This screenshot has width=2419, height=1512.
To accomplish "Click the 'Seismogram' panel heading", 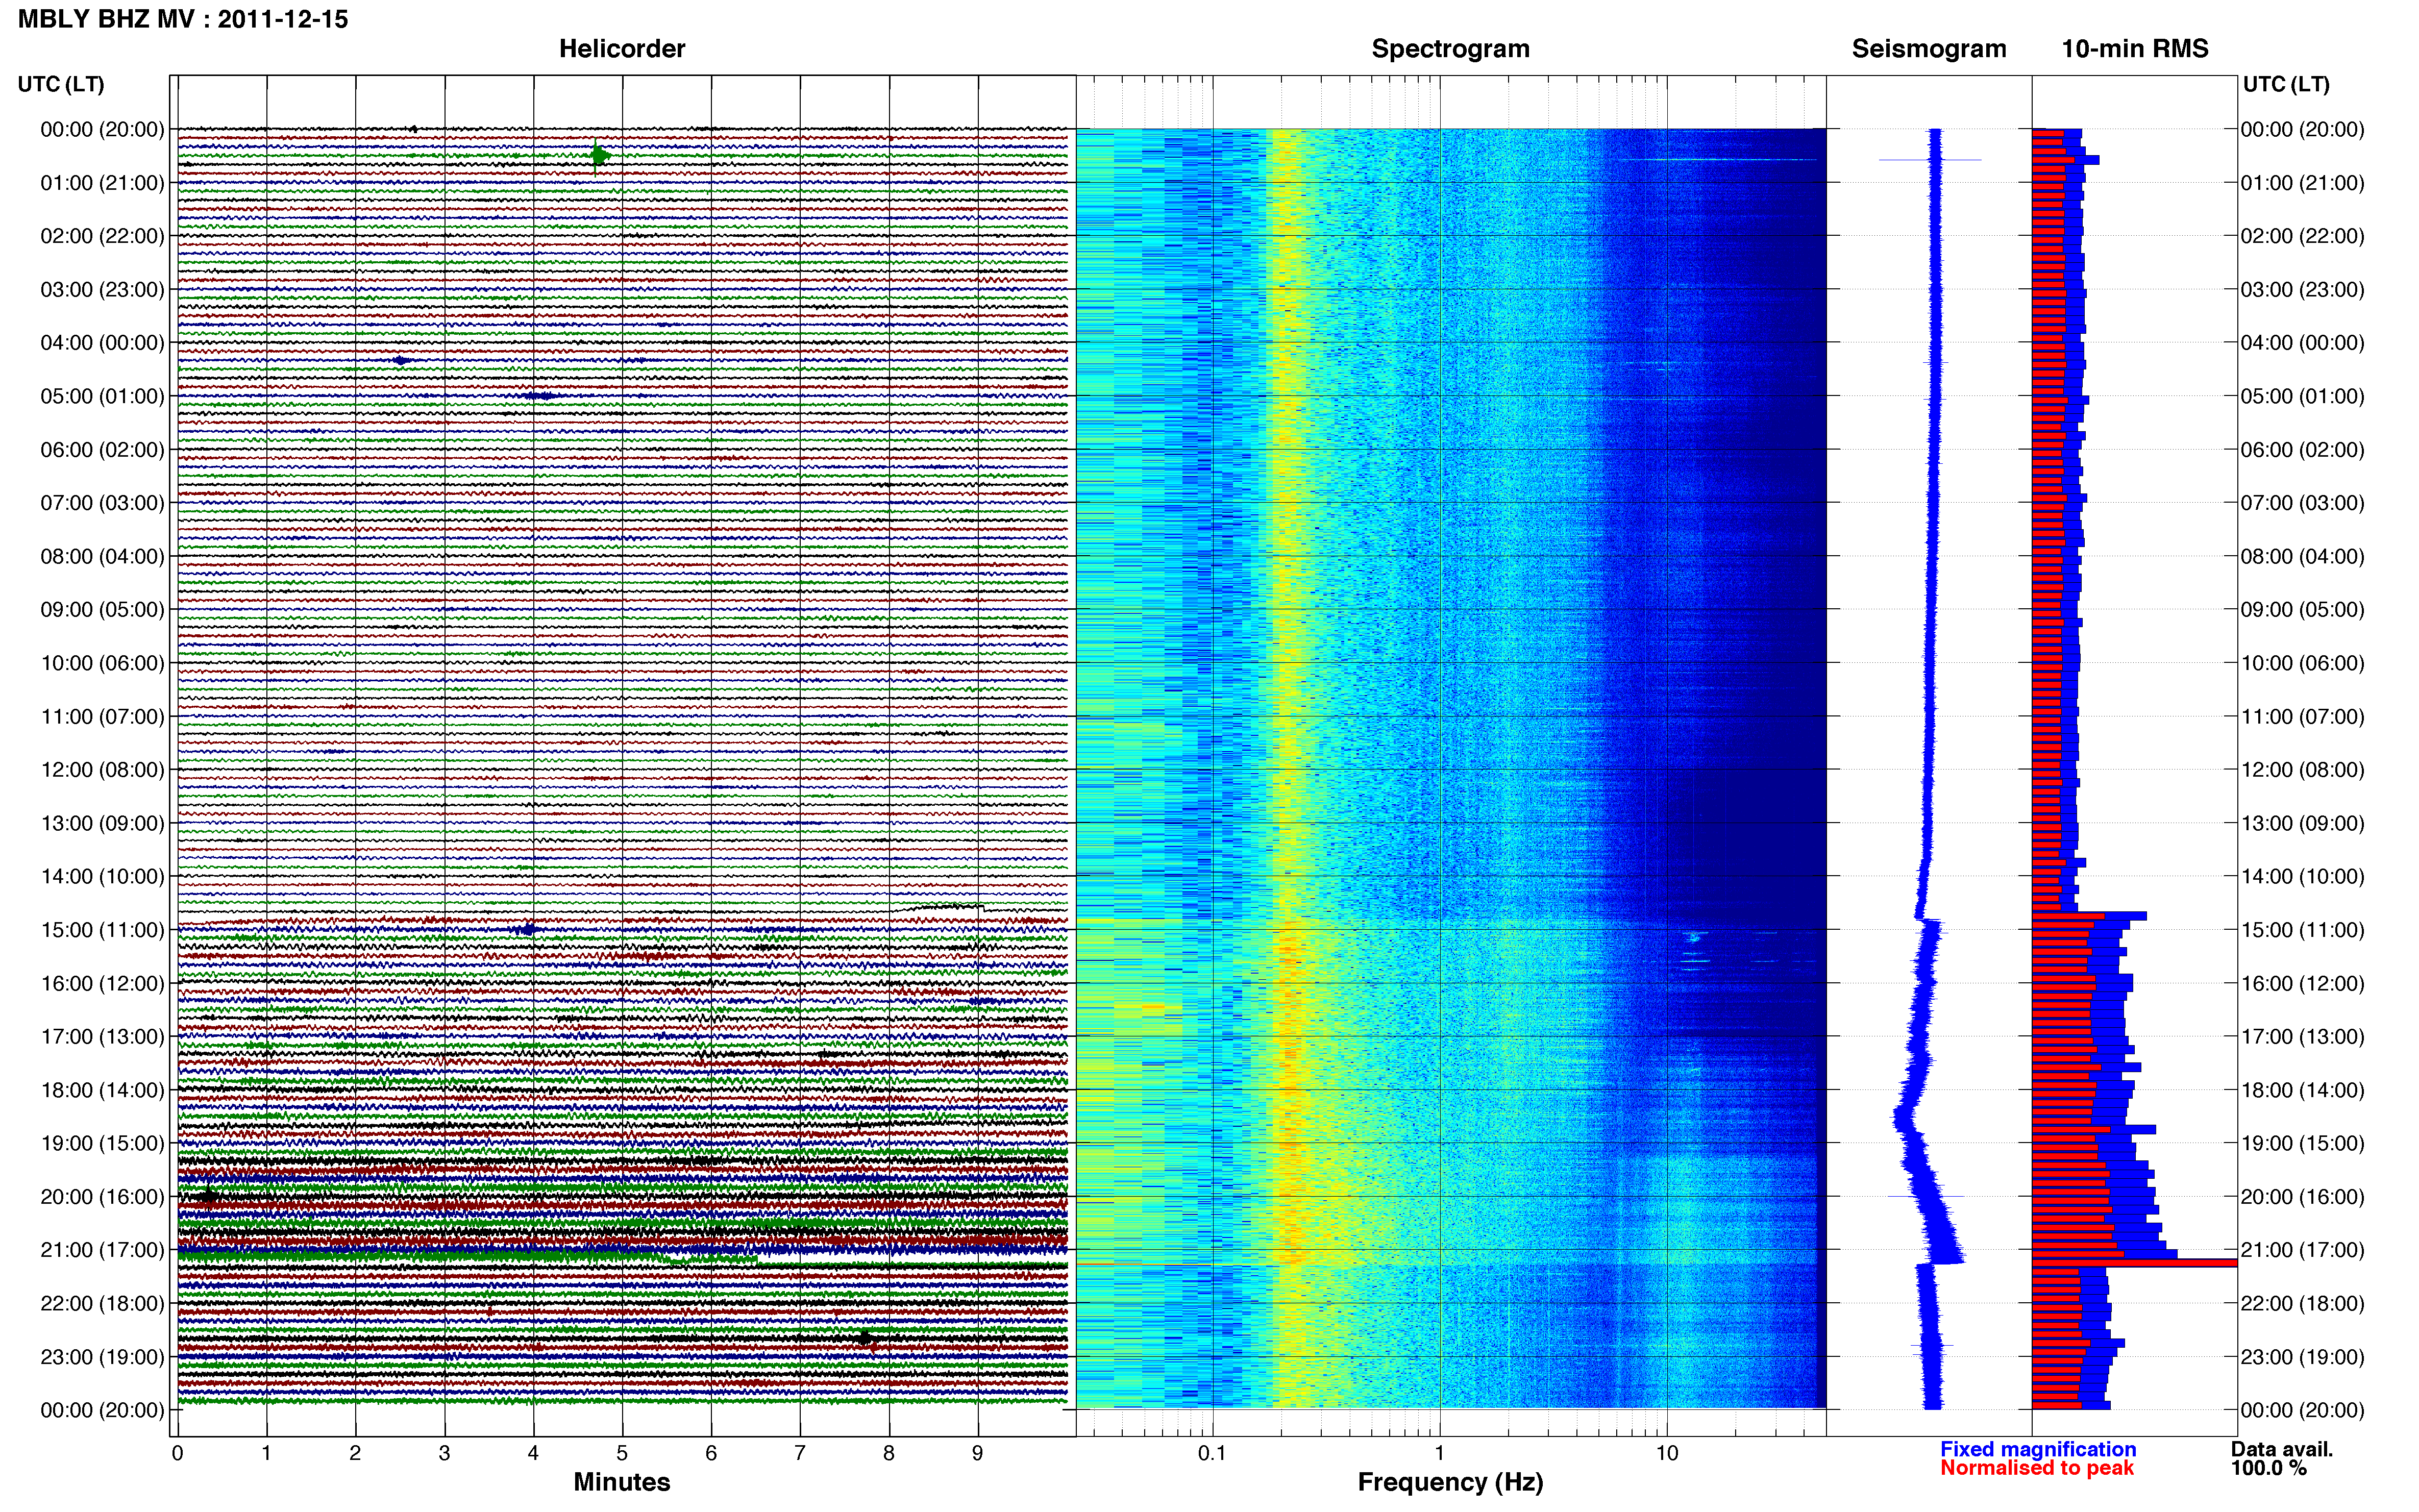I will [x=1929, y=49].
